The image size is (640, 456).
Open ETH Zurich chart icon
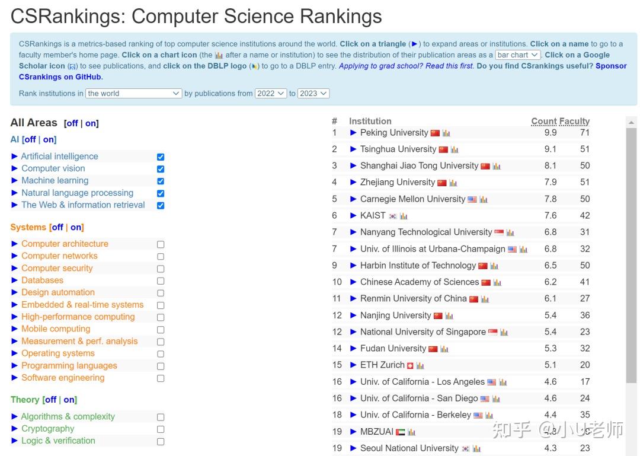tap(420, 366)
